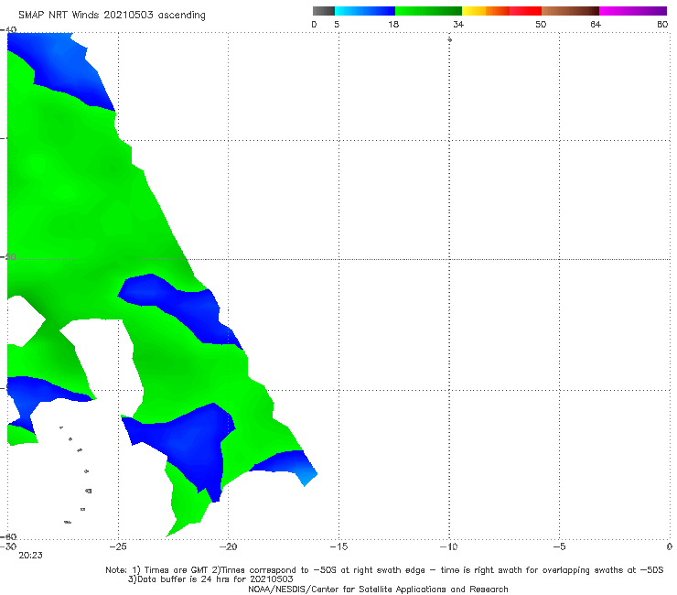Click the color scale label "80"
Viewport: 677px width, 595px height.
point(662,24)
